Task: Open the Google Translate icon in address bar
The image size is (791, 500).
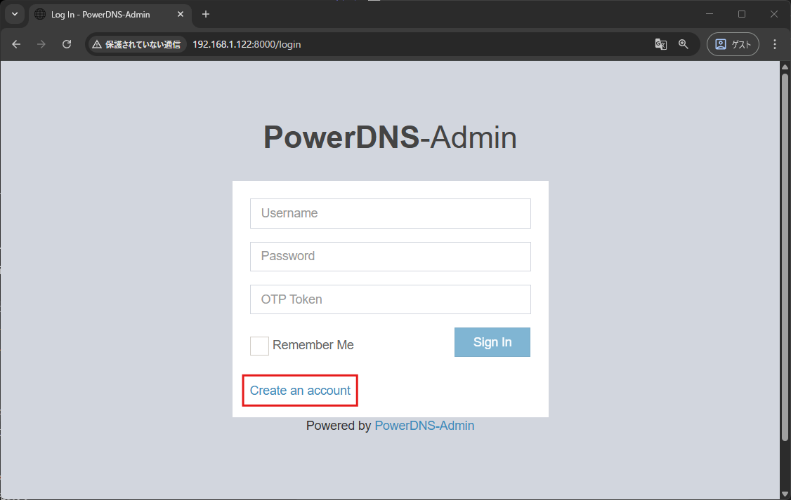Action: 660,44
